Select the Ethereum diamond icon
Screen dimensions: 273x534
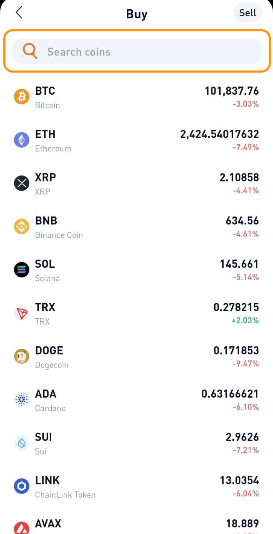point(22,140)
